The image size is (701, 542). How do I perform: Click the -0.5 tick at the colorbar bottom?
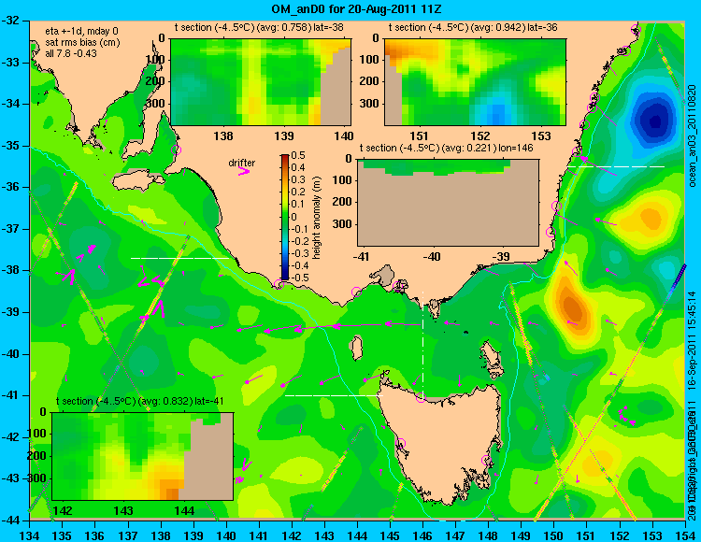coord(299,278)
